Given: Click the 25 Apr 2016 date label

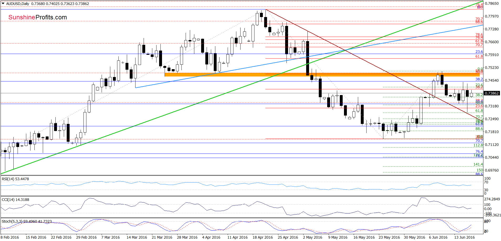Looking at the screenshot, I should [288, 237].
